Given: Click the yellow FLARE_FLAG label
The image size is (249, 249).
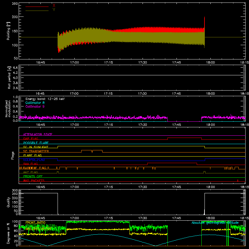Looking at the screenshot, I should coord(32,155).
